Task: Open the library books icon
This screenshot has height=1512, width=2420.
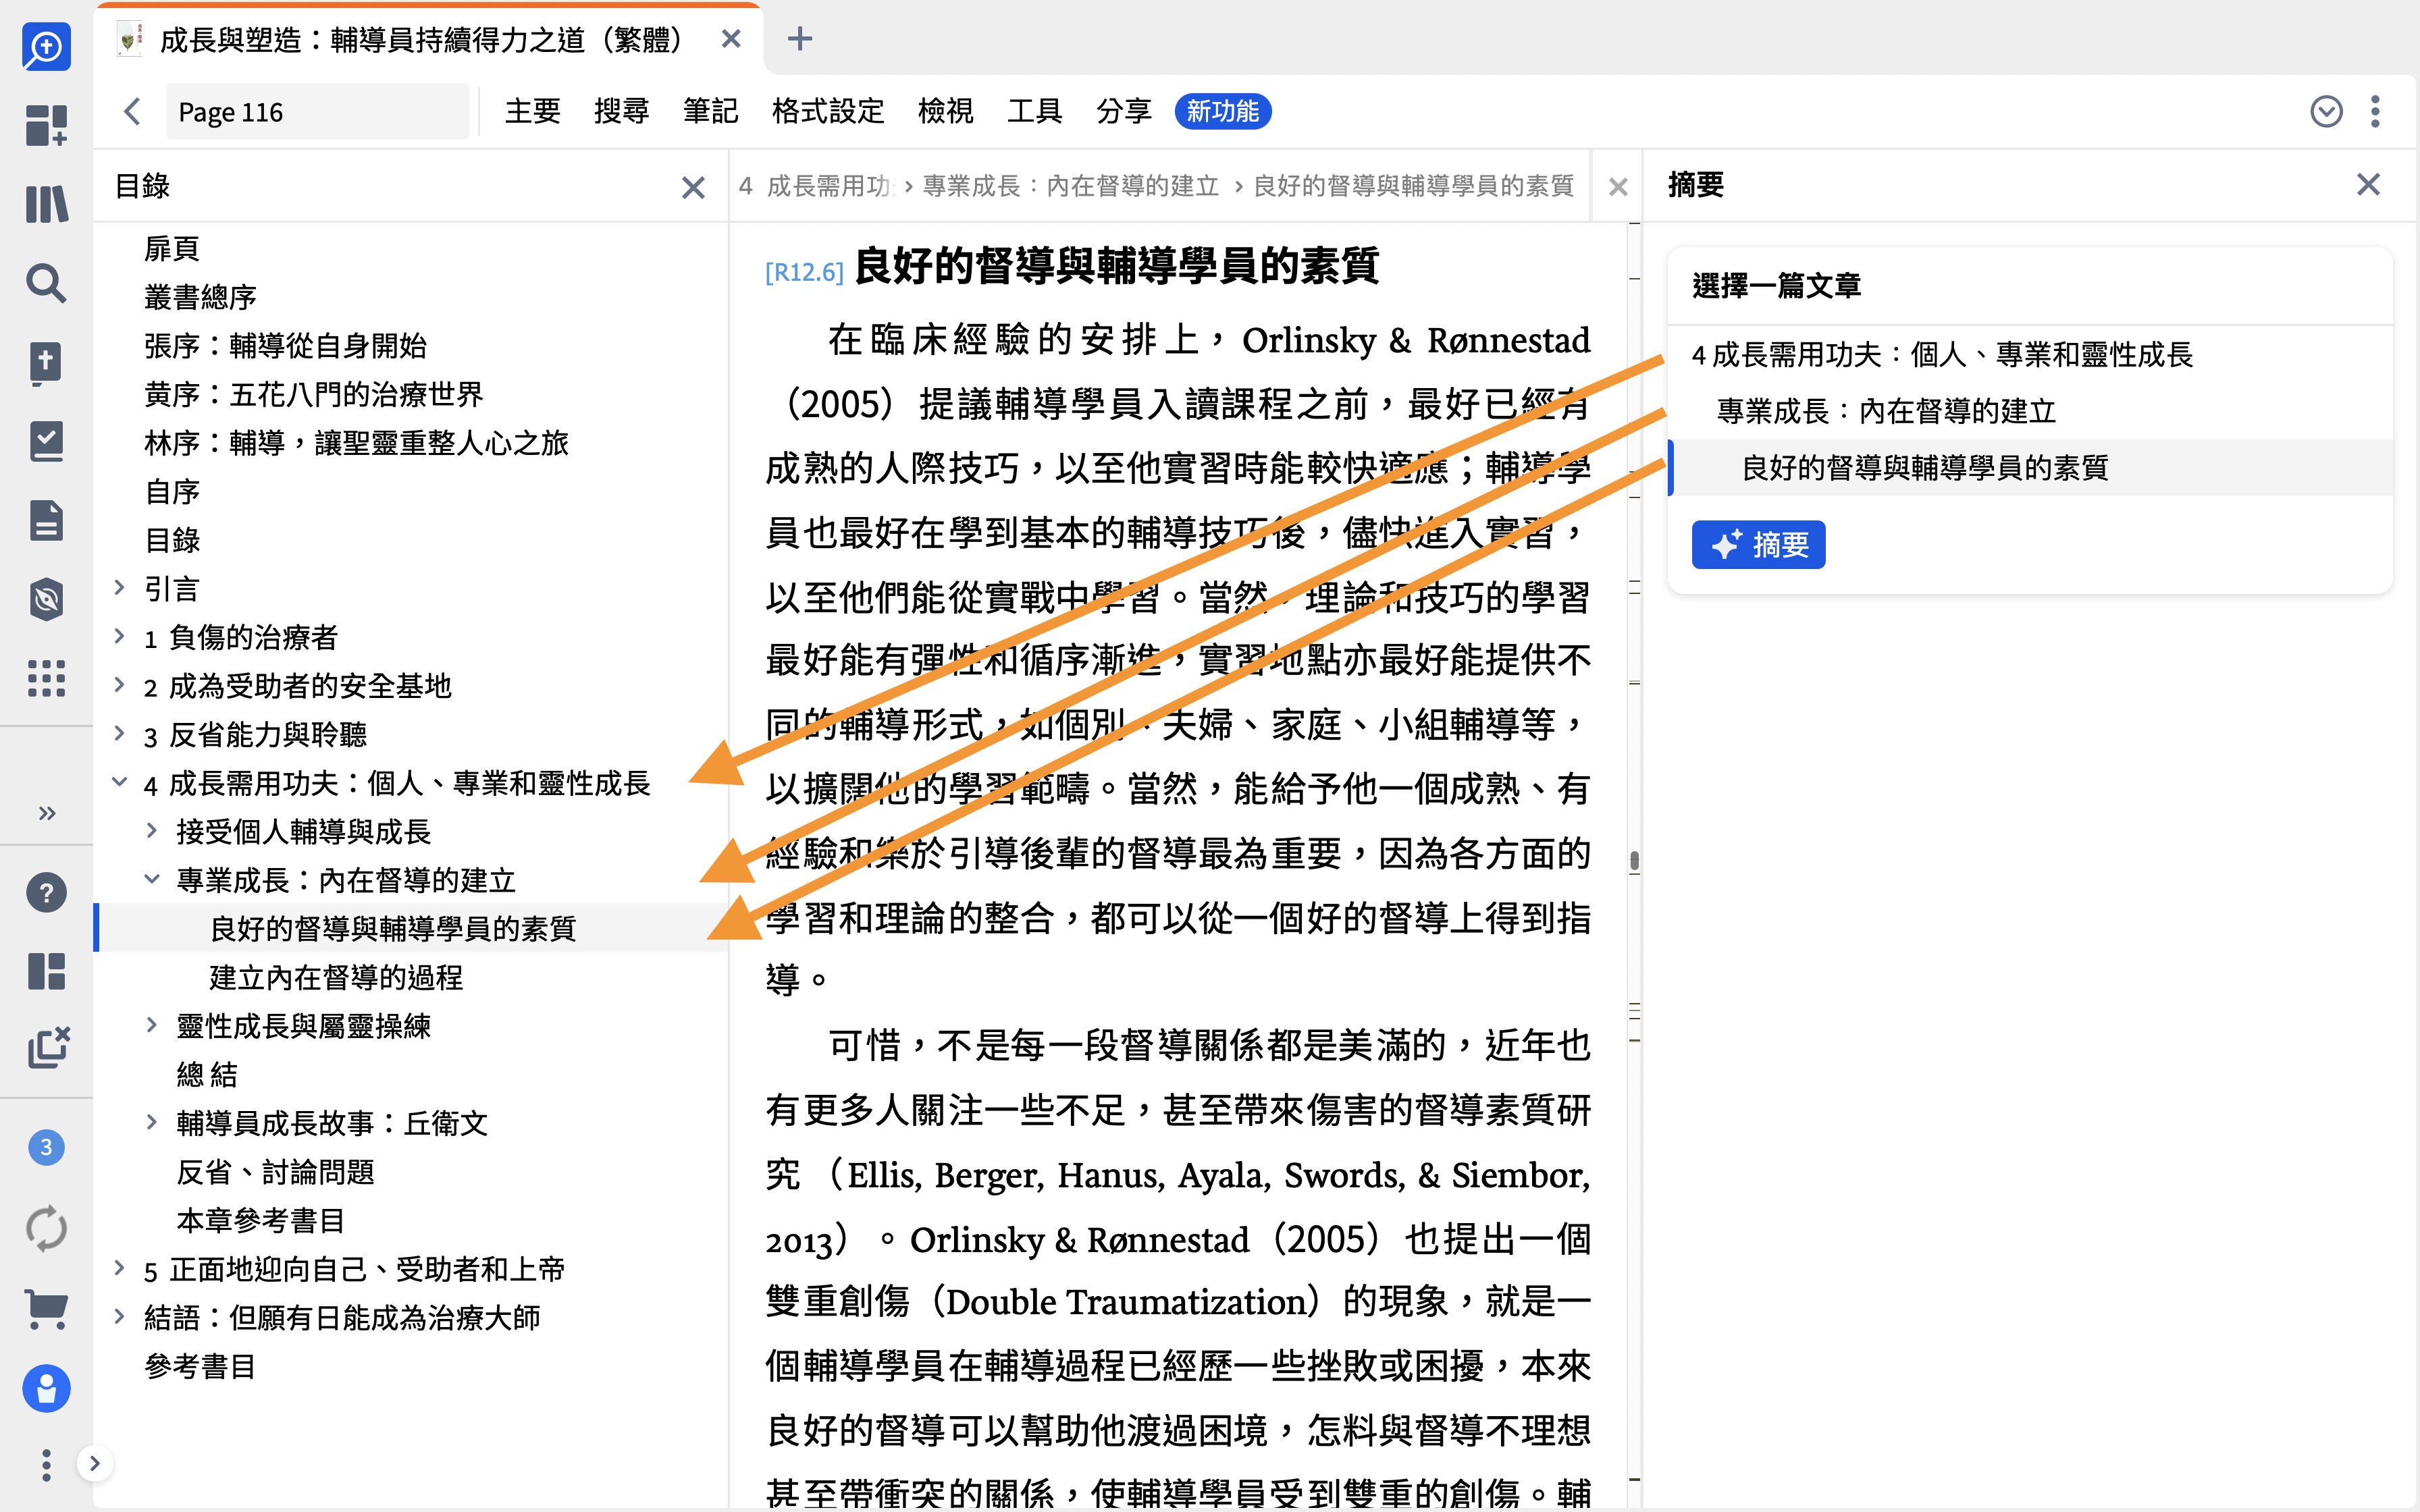Action: pyautogui.click(x=46, y=204)
